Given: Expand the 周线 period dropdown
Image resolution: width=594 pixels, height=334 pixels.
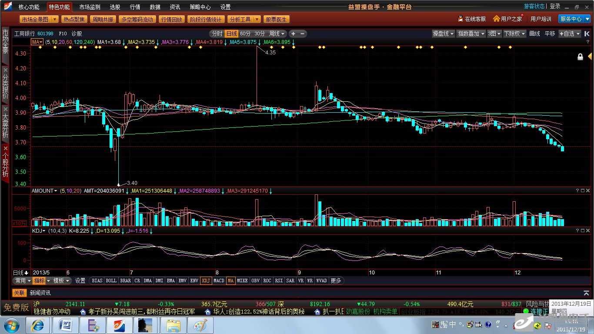Looking at the screenshot, I should [x=277, y=34].
